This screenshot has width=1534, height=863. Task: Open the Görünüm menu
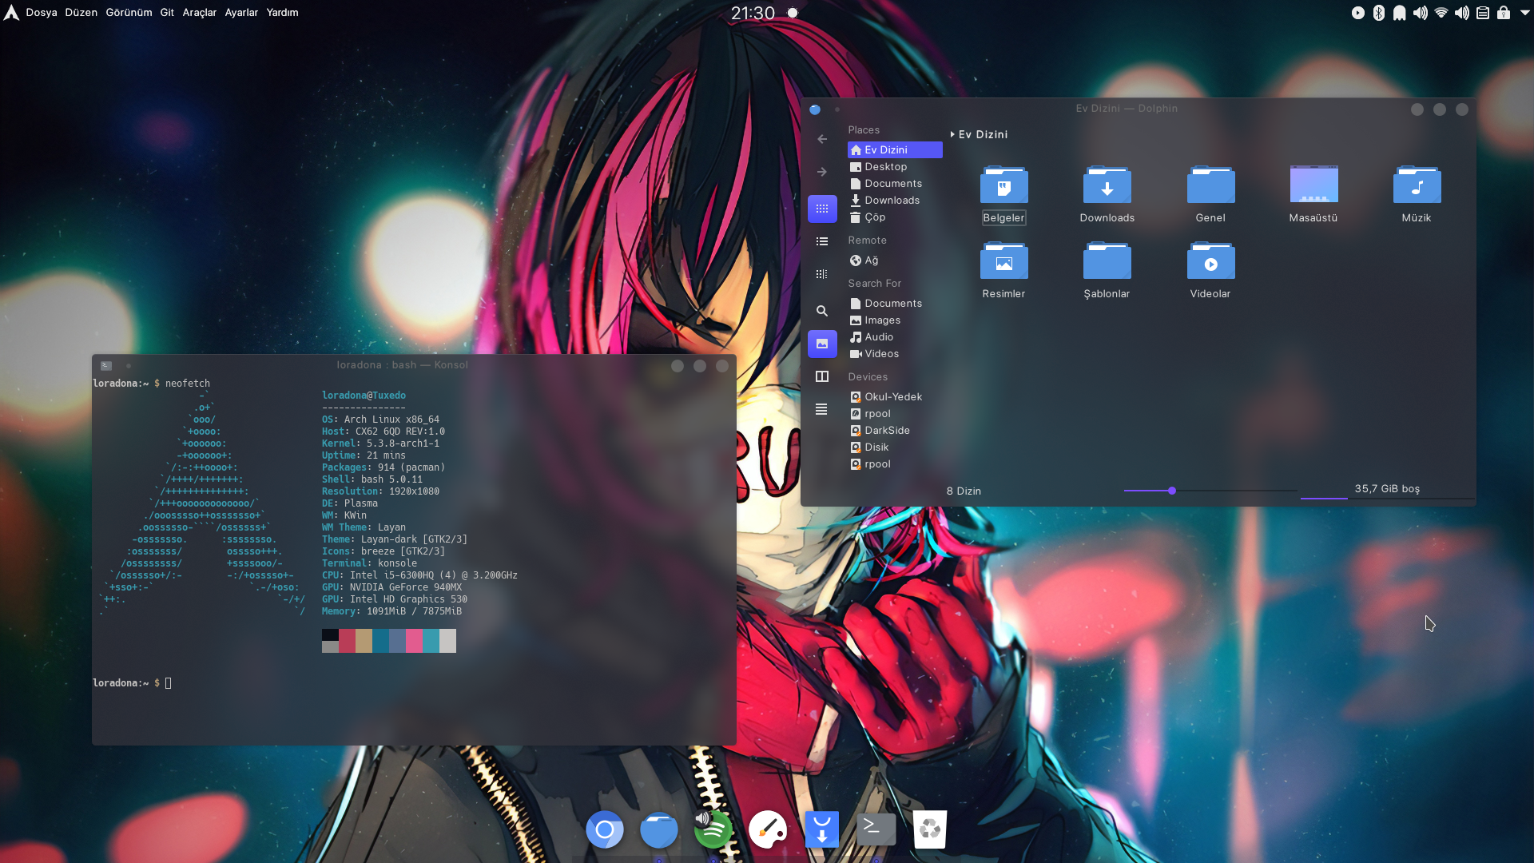pyautogui.click(x=129, y=12)
